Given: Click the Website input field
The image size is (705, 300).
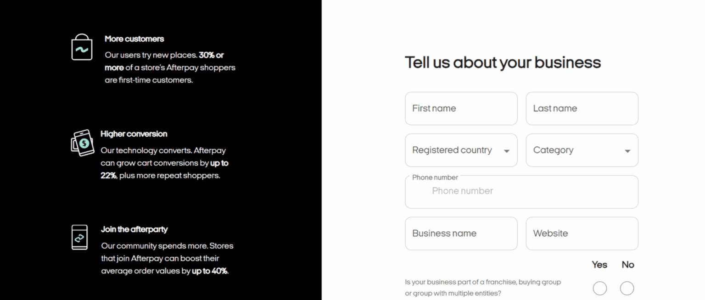Looking at the screenshot, I should pos(582,233).
